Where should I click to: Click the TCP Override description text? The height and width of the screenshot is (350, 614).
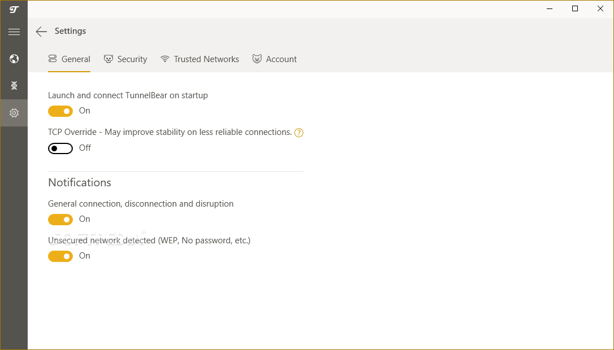[x=170, y=132]
